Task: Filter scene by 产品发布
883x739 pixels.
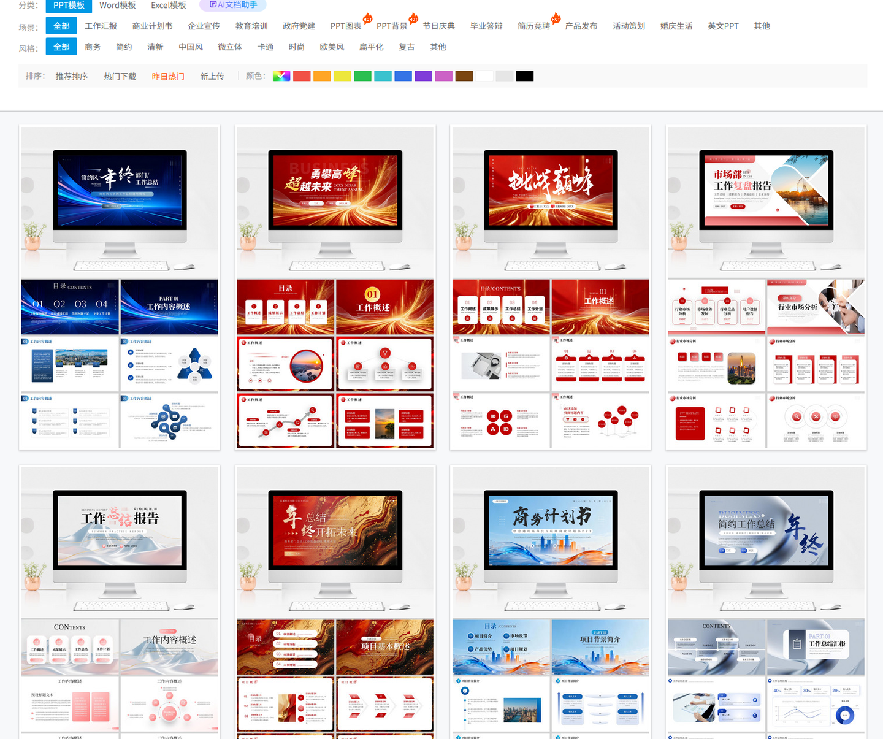Action: point(581,26)
